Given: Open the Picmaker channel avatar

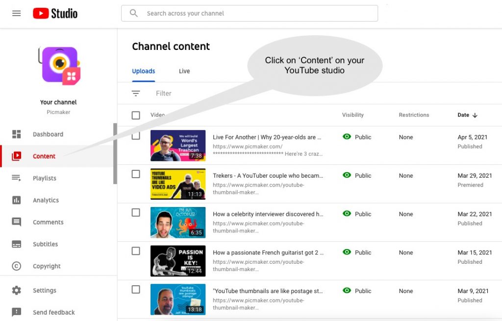Looking at the screenshot, I should [x=59, y=65].
